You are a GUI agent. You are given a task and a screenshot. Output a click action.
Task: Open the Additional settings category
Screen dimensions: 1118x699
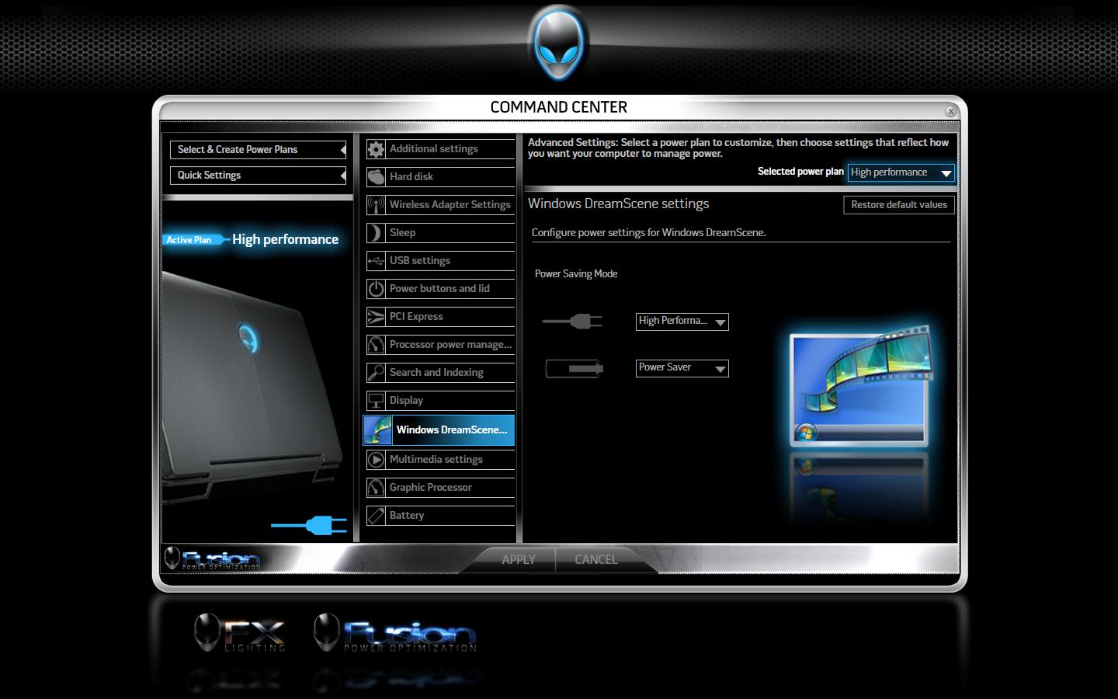[440, 149]
